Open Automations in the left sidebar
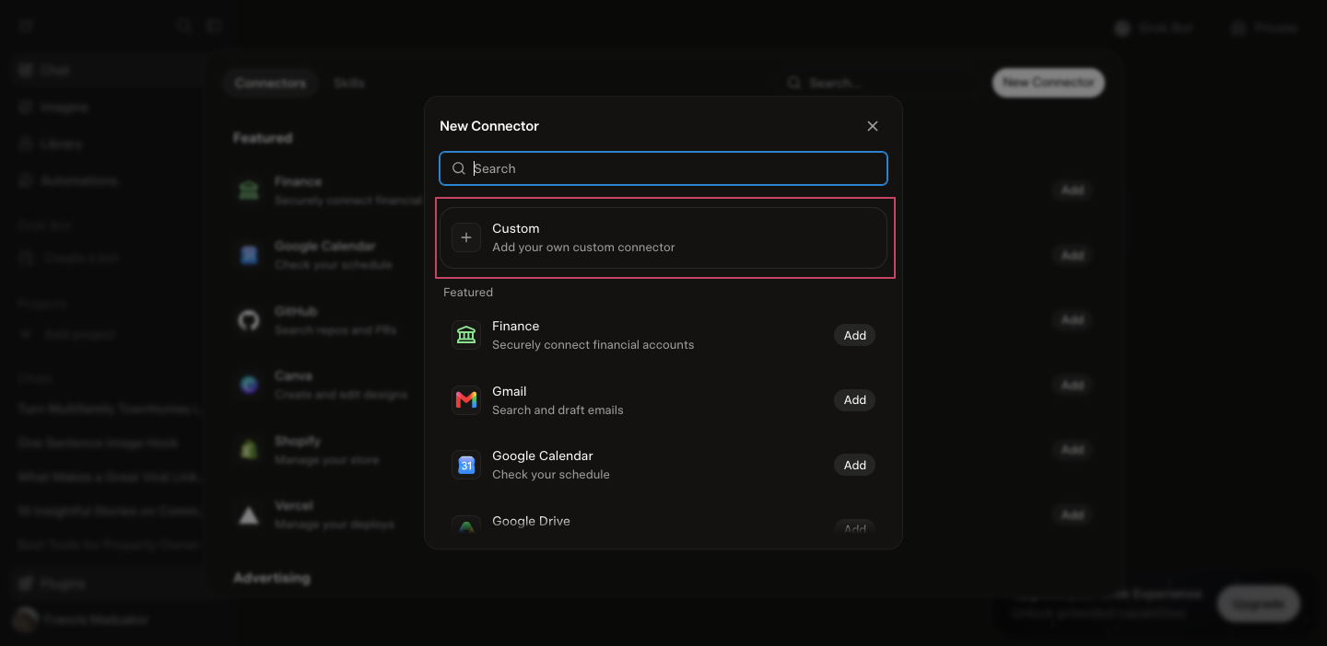This screenshot has height=646, width=1327. point(107,180)
